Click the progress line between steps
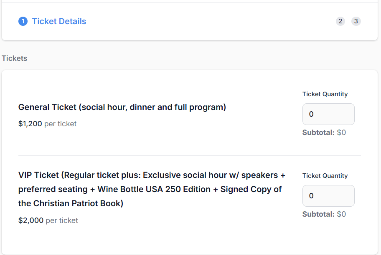The height and width of the screenshot is (255, 381). (211, 21)
